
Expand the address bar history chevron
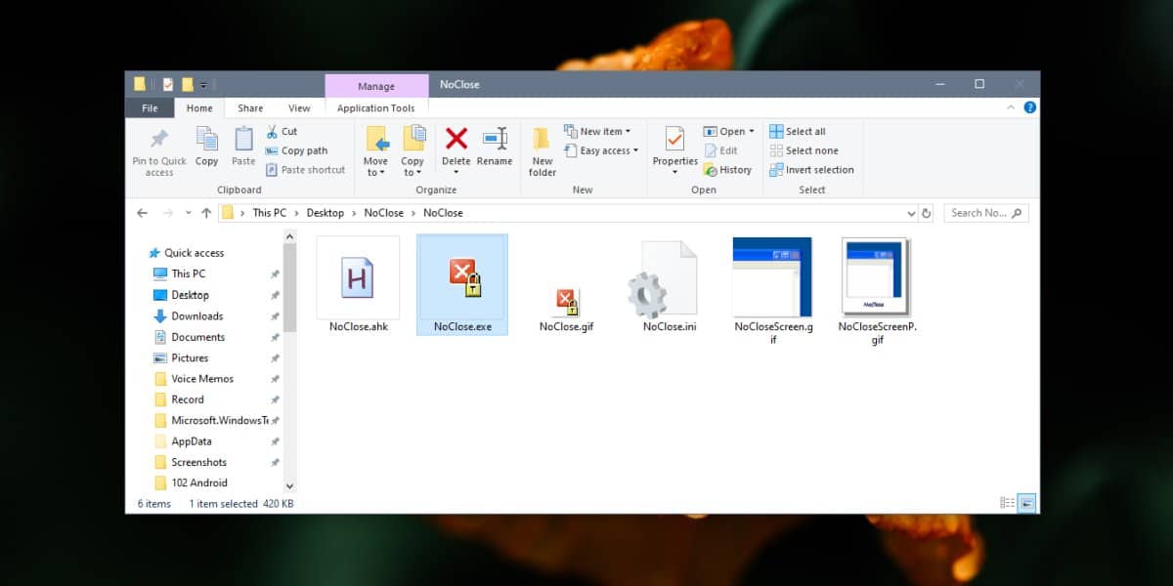tap(911, 213)
